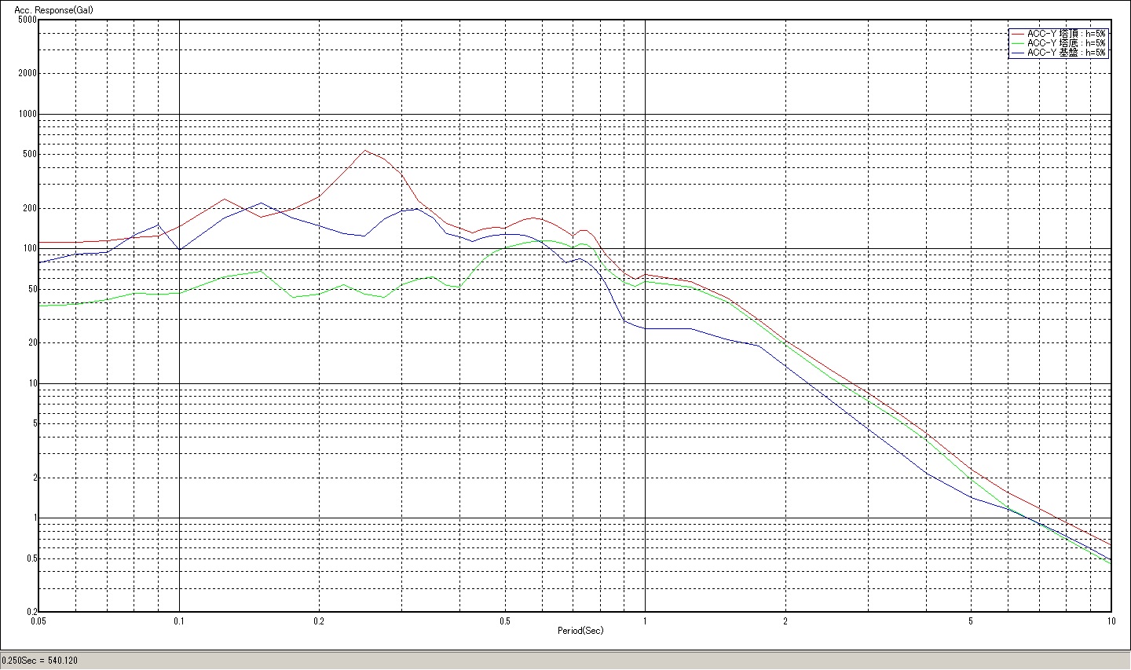Screen dimensions: 1131x670
Task: Click the 100 label on the y-axis
Action: [30, 248]
